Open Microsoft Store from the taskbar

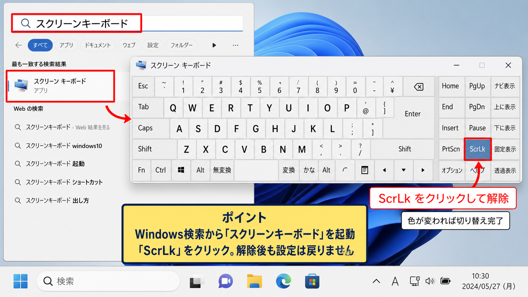[312, 281]
